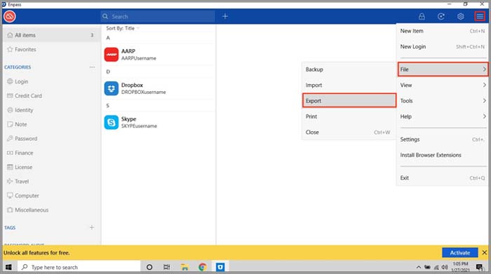Click the Enpass cloud sync logo icon
491x274 pixels.
pyautogui.click(x=9, y=16)
